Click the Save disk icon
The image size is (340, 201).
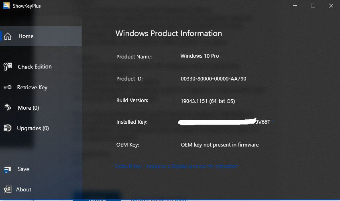click(x=8, y=169)
